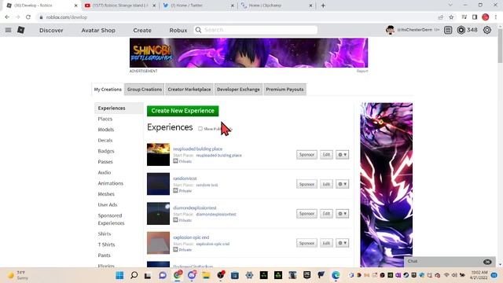503x283 pixels.
Task: Click the chat unread count badge
Action: 487,262
